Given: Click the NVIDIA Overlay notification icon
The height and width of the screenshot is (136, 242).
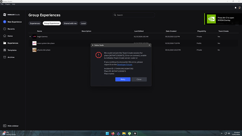Looking at the screenshot, I should pyautogui.click(x=211, y=19).
